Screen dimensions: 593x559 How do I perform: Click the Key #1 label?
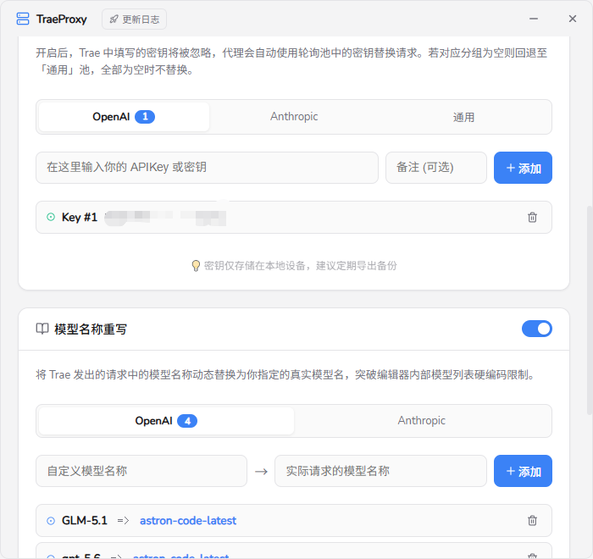(80, 217)
